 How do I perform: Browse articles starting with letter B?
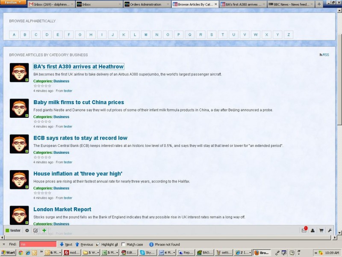pos(25,35)
